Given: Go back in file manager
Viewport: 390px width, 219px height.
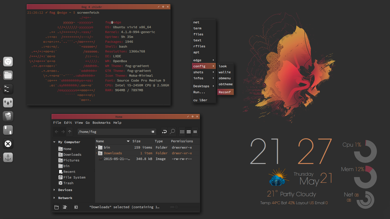Looking at the screenshot, I should click(56, 132).
